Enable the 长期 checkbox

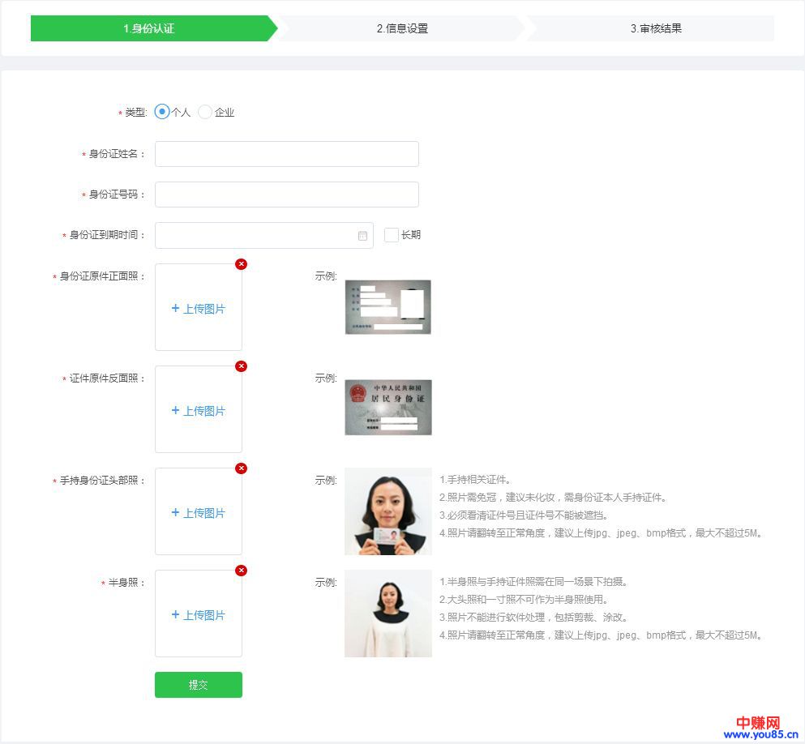pos(392,235)
